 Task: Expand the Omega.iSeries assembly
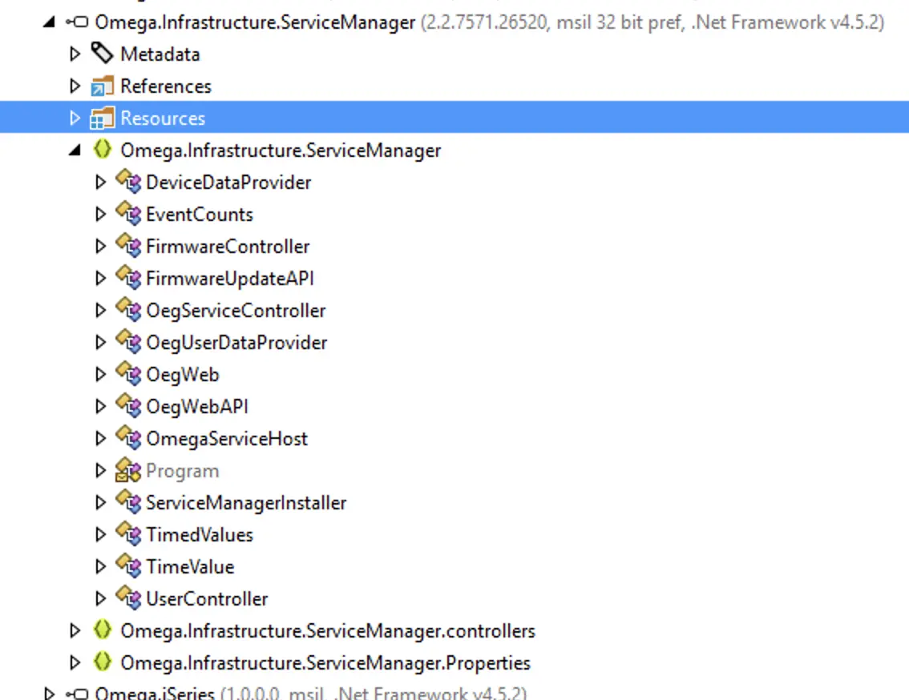(50, 694)
